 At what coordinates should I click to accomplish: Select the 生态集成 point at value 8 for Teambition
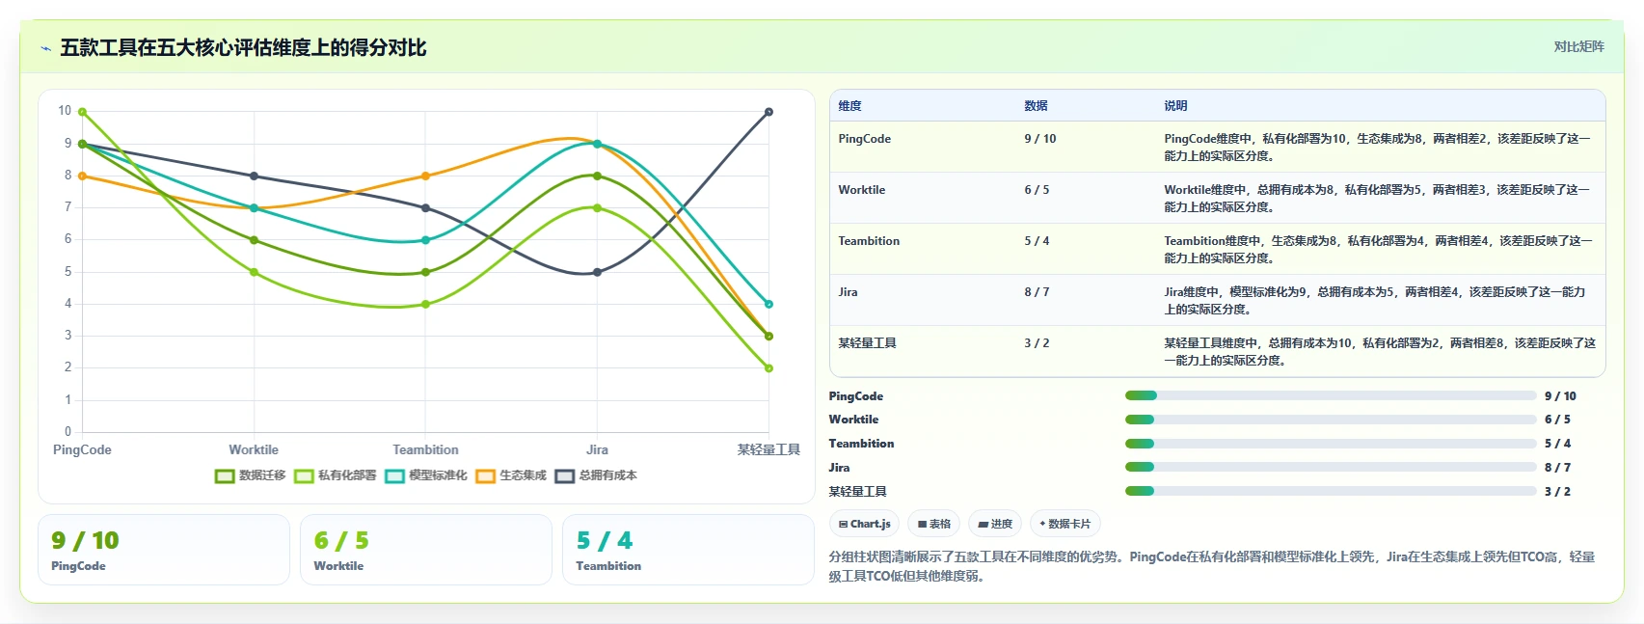[425, 176]
